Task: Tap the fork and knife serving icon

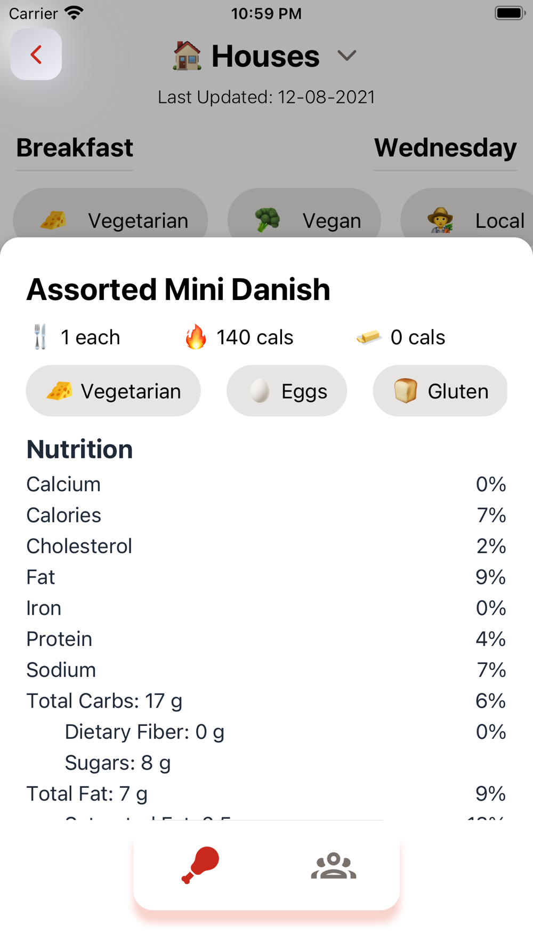Action: [41, 337]
